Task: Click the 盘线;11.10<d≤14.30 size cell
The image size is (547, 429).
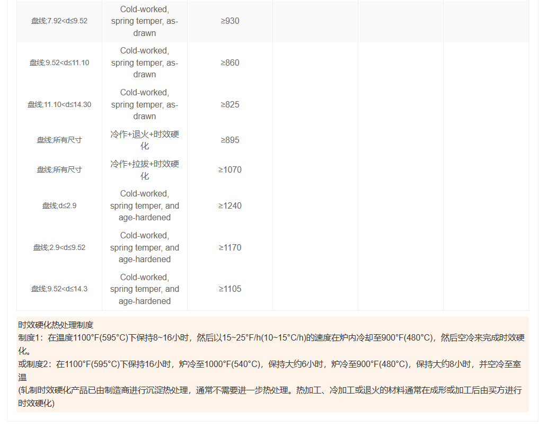Action: pos(59,104)
